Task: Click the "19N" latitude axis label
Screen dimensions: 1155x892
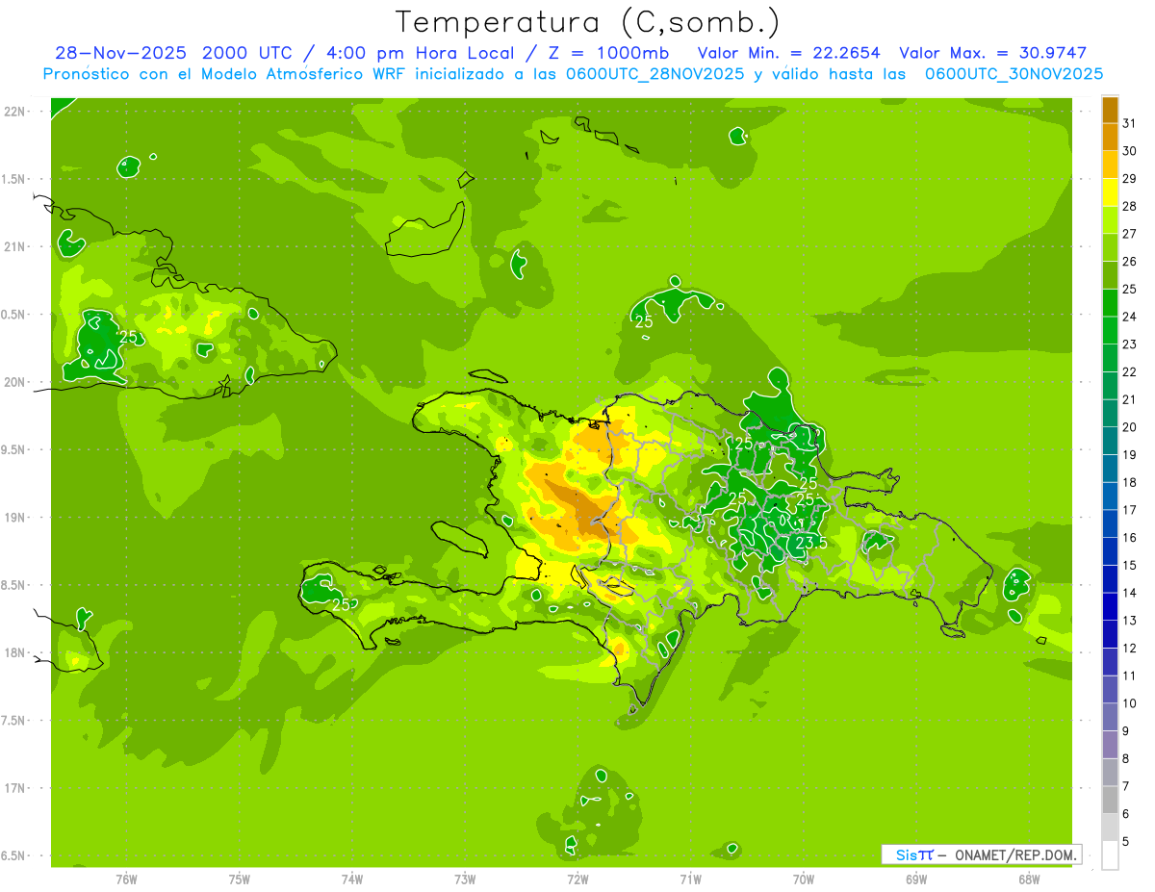Action: tap(14, 518)
